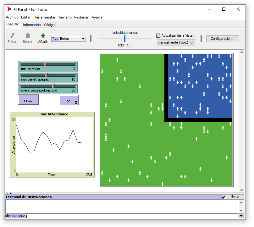Click the interface scrollbar up arrow

pyautogui.click(x=241, y=52)
